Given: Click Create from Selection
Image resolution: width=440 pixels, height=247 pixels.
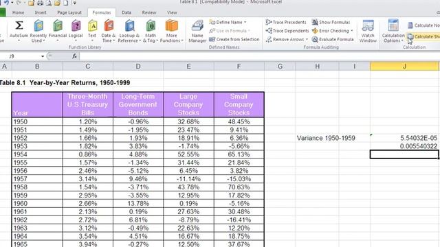Looking at the screenshot, I should coord(234,40).
